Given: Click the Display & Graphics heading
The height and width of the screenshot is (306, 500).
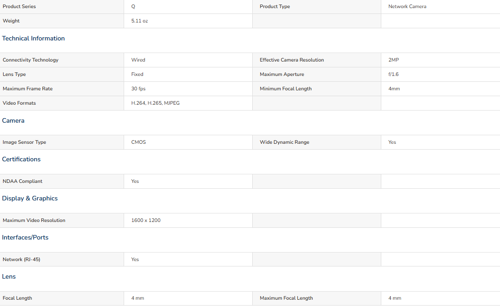Looking at the screenshot, I should [x=30, y=199].
